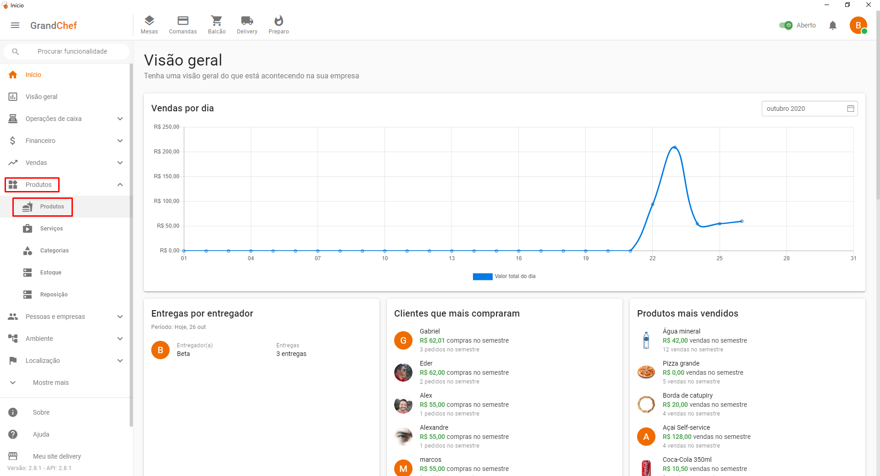
Task: Open the Mesas tables view
Action: (x=149, y=25)
